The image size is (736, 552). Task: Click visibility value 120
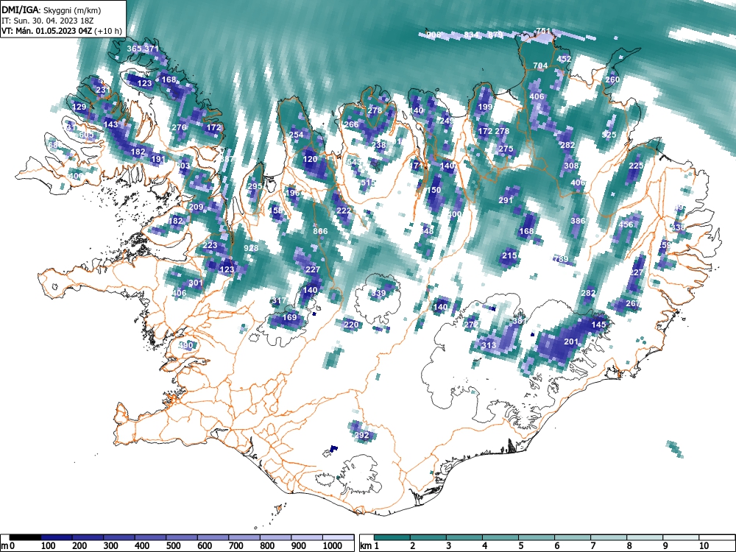310,159
